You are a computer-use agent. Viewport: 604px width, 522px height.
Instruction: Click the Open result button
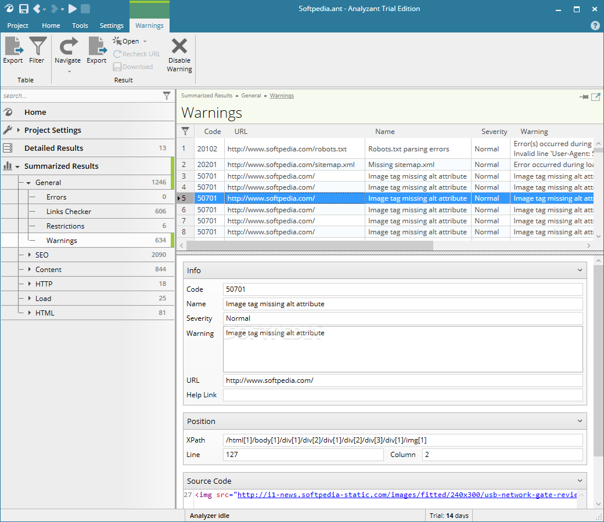(126, 41)
